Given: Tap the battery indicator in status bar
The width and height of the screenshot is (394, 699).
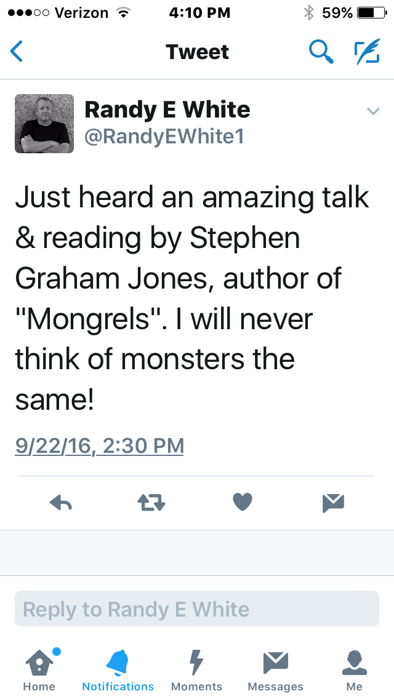Looking at the screenshot, I should click(x=369, y=12).
